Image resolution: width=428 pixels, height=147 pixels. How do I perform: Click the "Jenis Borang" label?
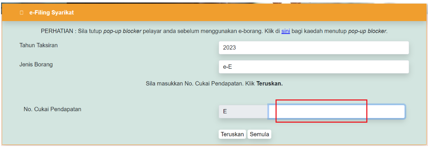36,65
